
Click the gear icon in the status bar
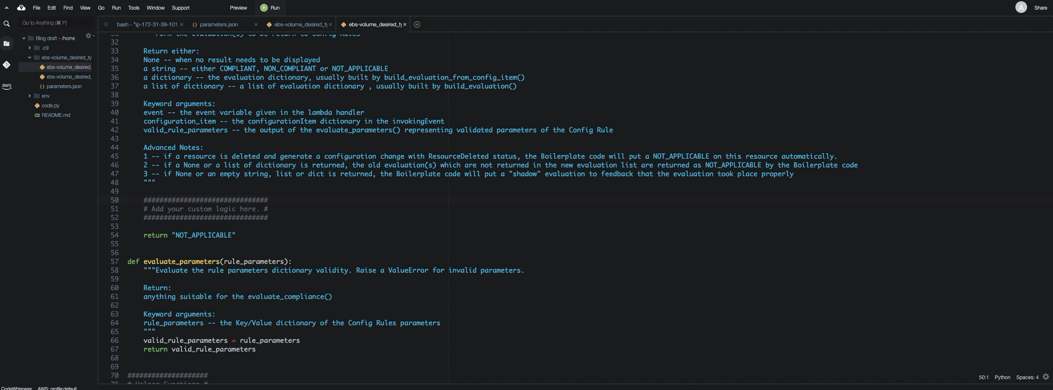1046,377
